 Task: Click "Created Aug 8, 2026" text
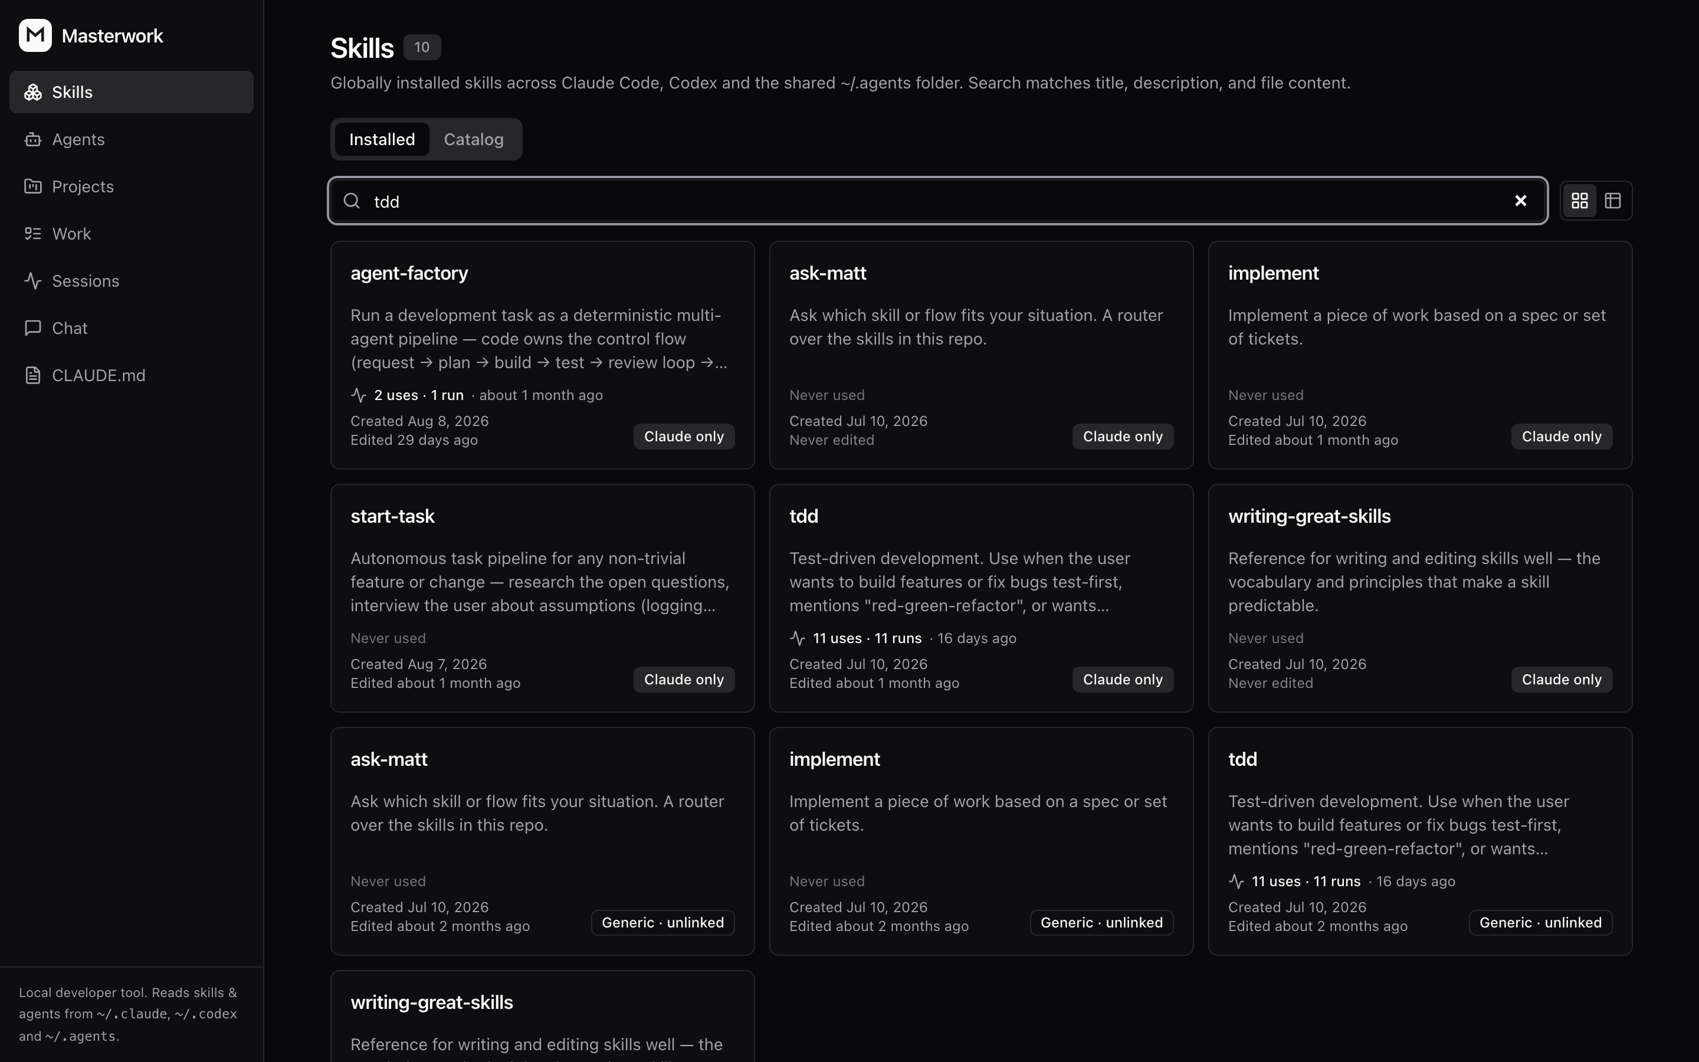pyautogui.click(x=420, y=421)
